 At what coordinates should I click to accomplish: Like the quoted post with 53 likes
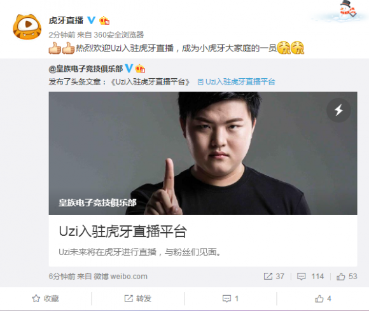pyautogui.click(x=347, y=276)
